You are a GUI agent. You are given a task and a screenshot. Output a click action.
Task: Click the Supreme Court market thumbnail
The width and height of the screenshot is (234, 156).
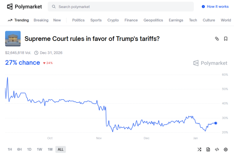(13, 39)
